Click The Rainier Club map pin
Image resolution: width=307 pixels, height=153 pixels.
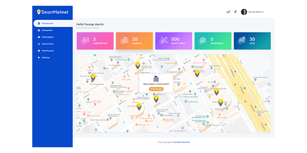(x=186, y=102)
